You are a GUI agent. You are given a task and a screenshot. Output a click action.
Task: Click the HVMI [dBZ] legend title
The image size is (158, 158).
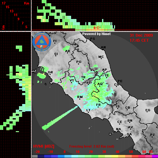(44, 146)
